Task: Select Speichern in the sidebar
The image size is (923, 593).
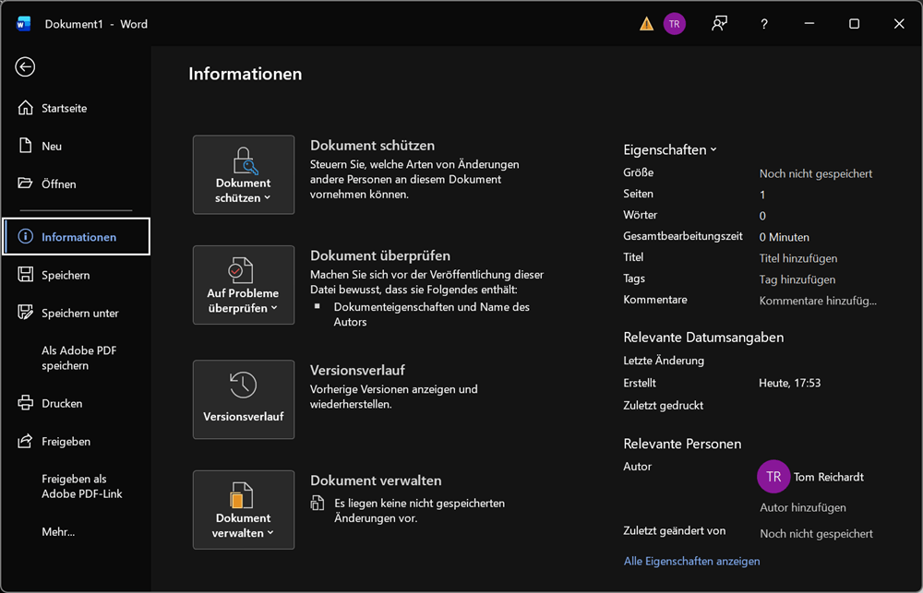Action: (x=76, y=275)
